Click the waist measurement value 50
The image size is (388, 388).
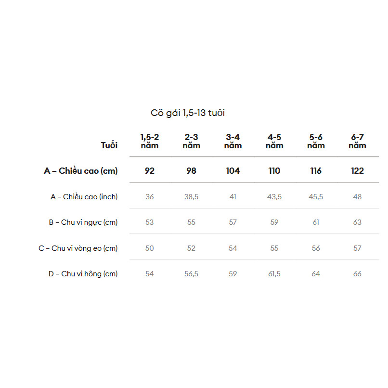pos(150,248)
